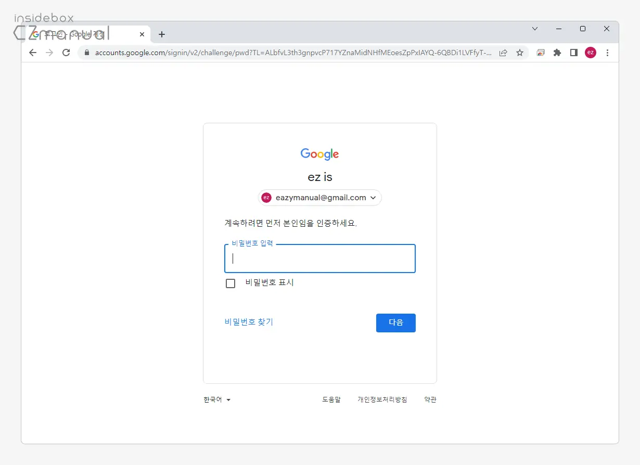Open Chrome three-dot menu
This screenshot has height=465, width=640.
click(607, 53)
